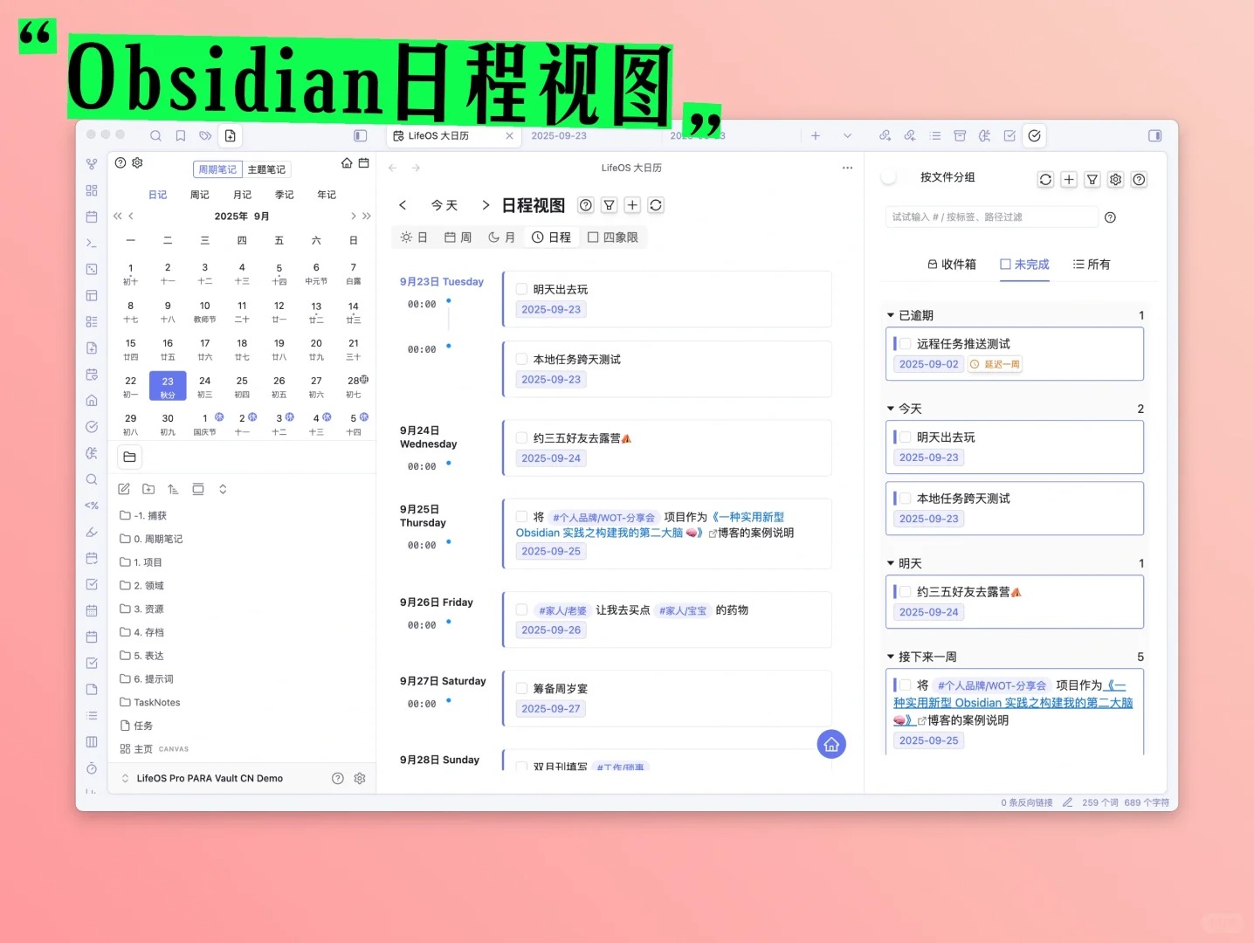The height and width of the screenshot is (943, 1254).
Task: Collapse the 接下来一周 task group
Action: [891, 657]
